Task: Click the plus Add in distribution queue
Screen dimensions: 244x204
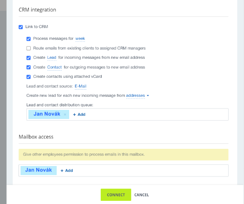Action: click(79, 114)
